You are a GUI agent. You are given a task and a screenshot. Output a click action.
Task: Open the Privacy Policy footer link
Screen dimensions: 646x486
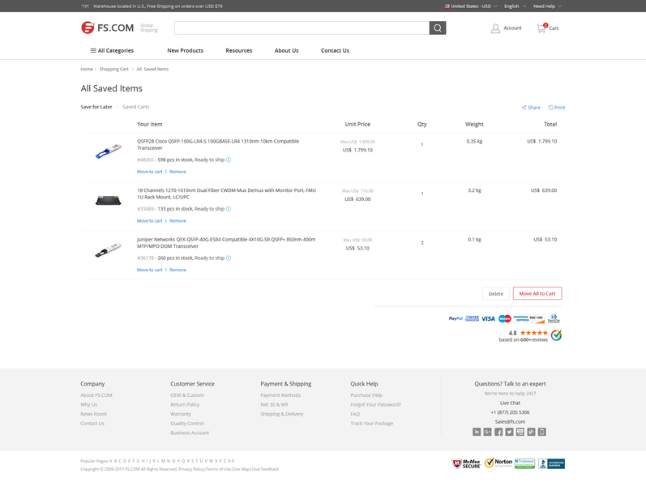(191, 469)
